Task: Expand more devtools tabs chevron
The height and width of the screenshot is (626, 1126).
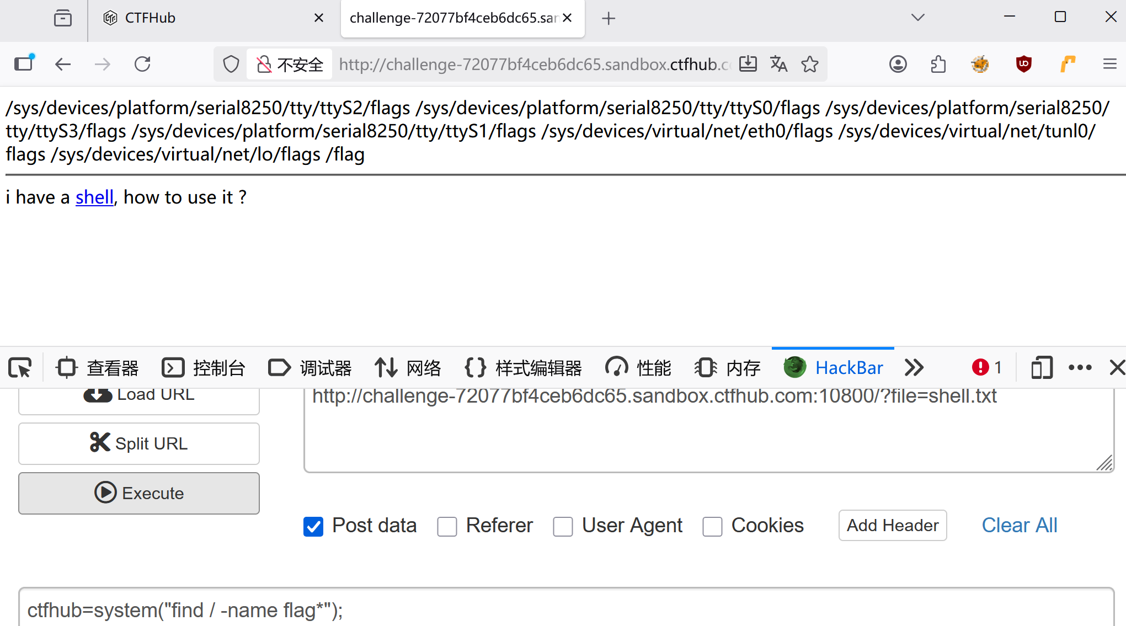Action: 914,368
